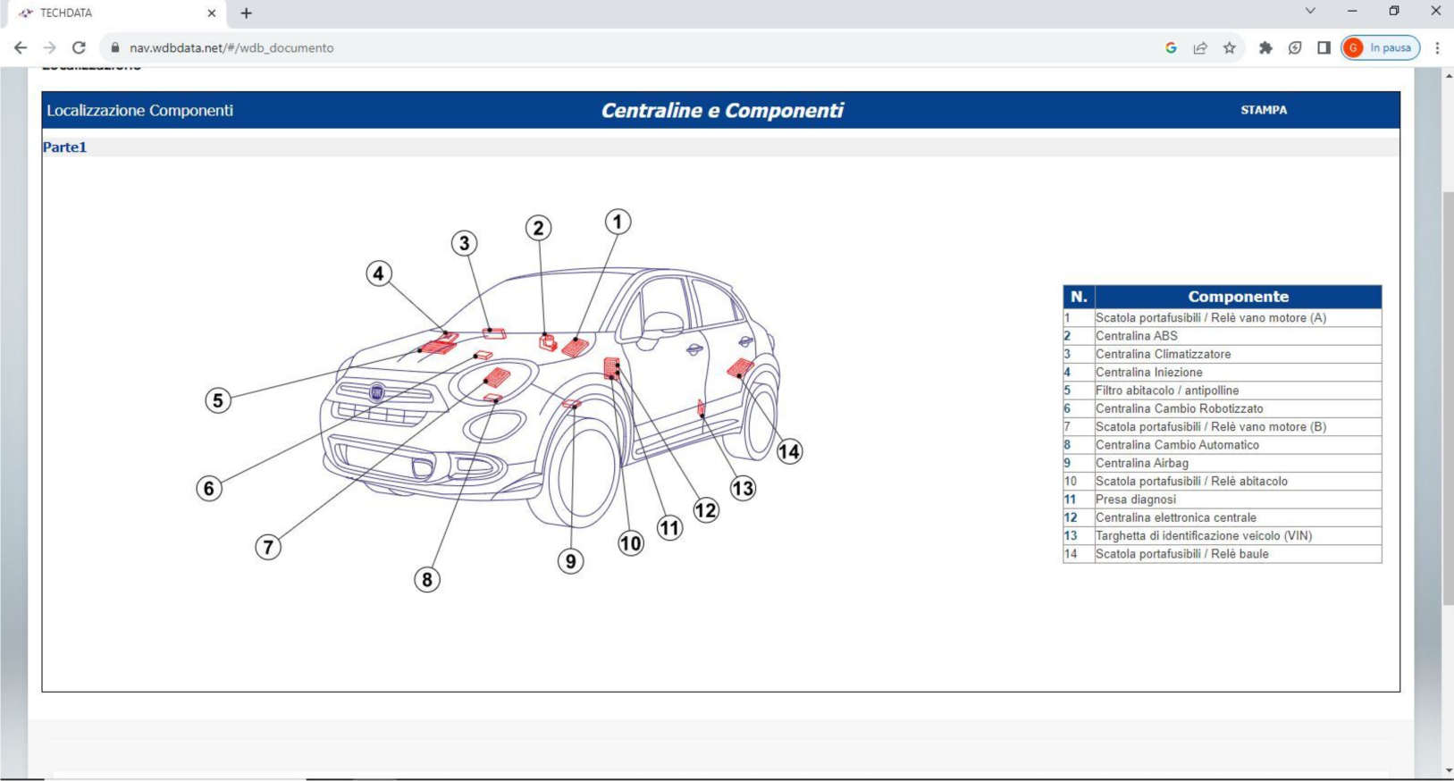Close the TECHDATA tab

pyautogui.click(x=212, y=13)
